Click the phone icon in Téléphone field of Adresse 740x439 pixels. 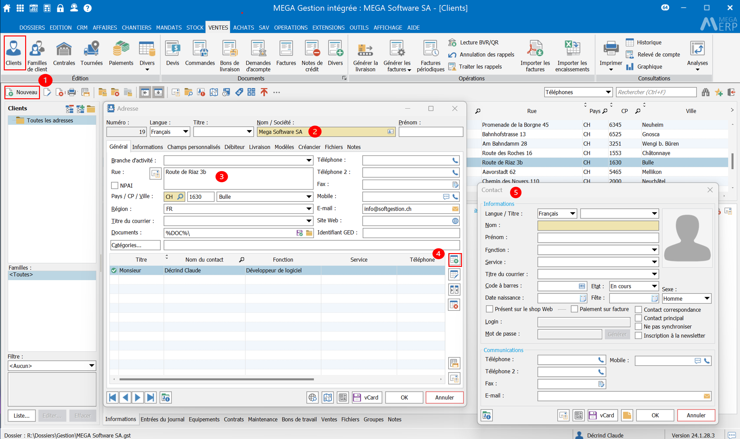(x=455, y=160)
